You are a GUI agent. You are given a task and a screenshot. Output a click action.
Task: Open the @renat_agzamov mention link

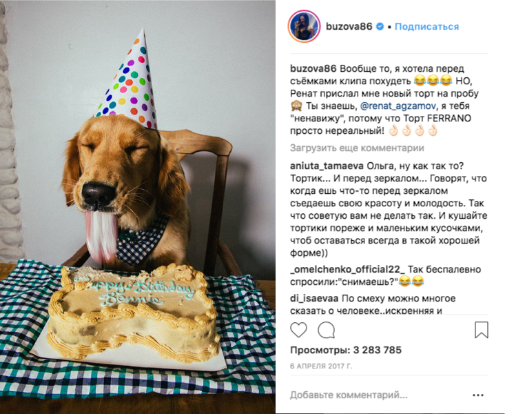pyautogui.click(x=398, y=106)
